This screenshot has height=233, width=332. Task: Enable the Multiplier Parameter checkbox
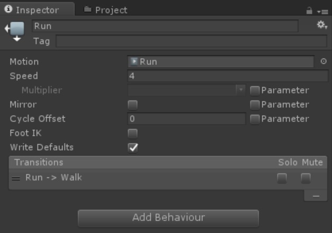pyautogui.click(x=255, y=91)
